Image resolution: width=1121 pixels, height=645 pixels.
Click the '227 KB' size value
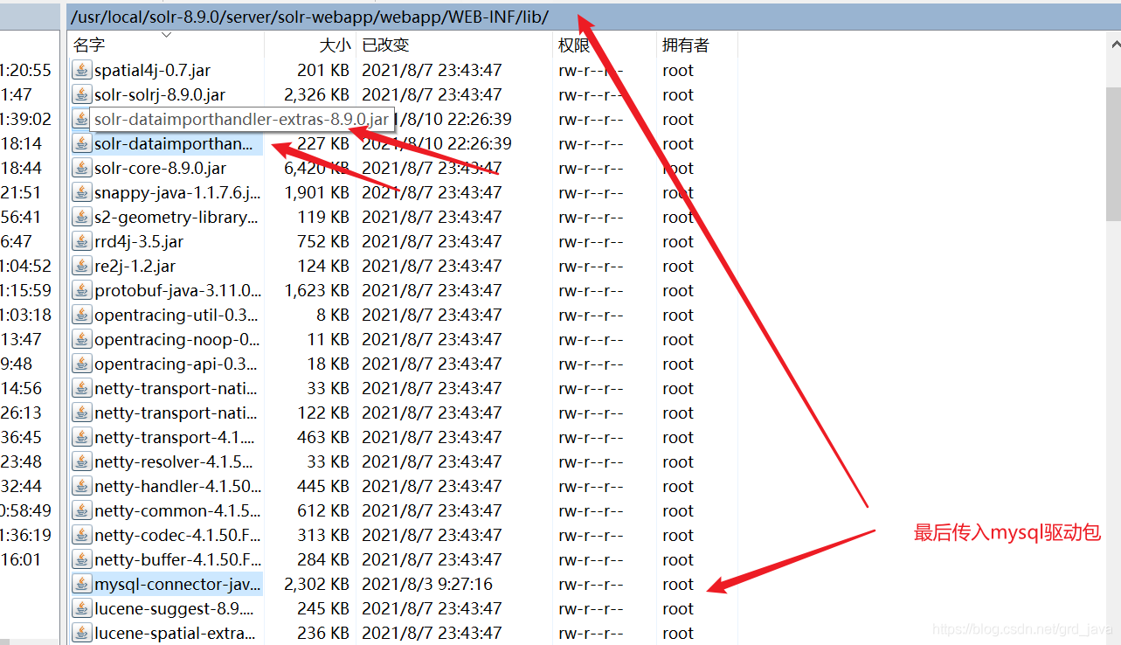coord(323,143)
